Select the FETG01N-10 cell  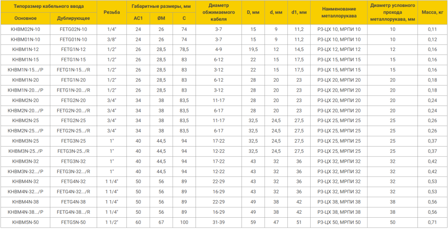point(73,39)
